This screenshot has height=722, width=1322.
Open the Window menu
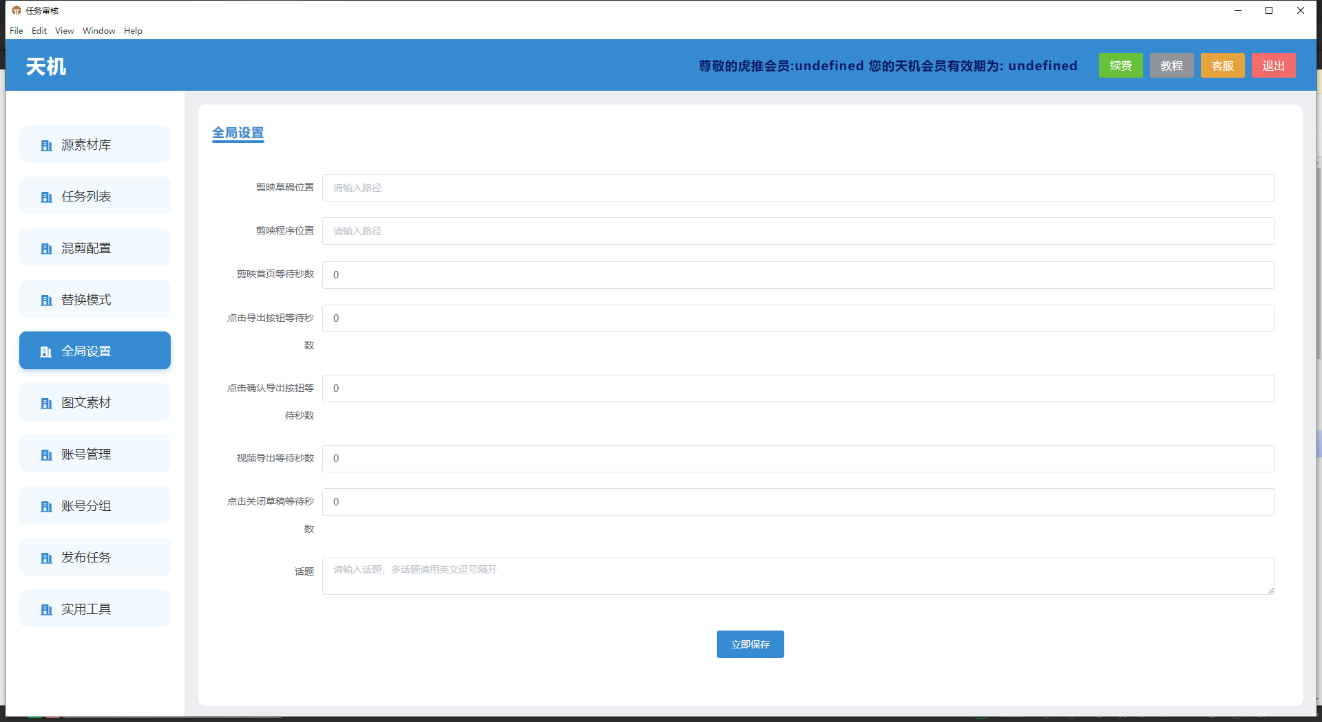click(x=98, y=31)
